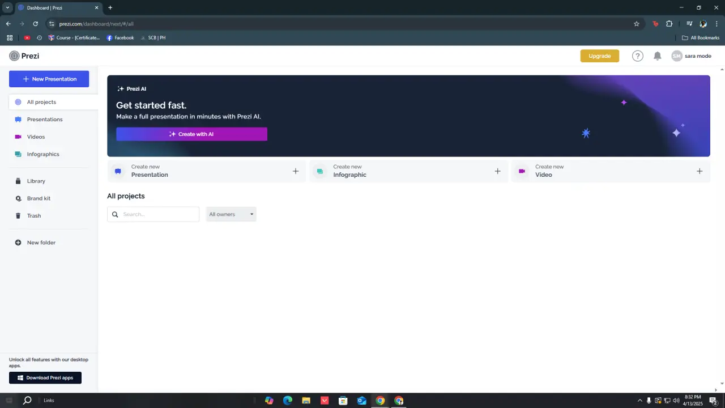Reload the page with refresh icon

[35, 24]
